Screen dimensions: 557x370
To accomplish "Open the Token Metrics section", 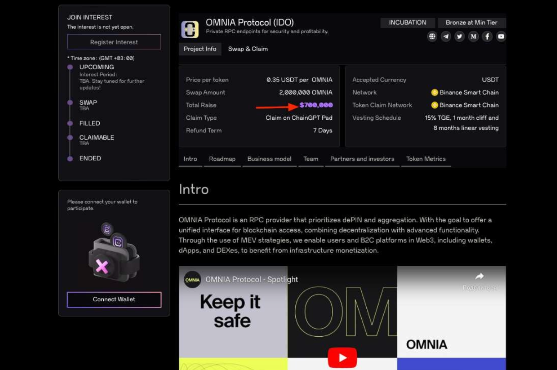I will tap(425, 159).
